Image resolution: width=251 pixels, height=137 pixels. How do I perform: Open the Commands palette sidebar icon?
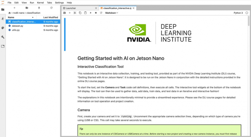point(3,28)
